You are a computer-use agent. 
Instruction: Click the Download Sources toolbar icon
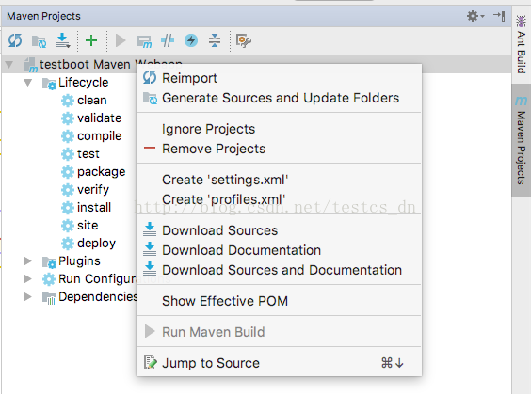pyautogui.click(x=63, y=40)
